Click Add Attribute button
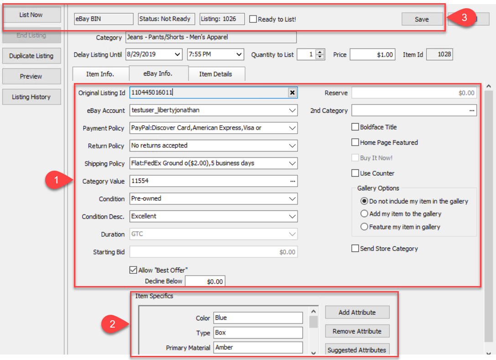The height and width of the screenshot is (360, 496). click(x=357, y=312)
